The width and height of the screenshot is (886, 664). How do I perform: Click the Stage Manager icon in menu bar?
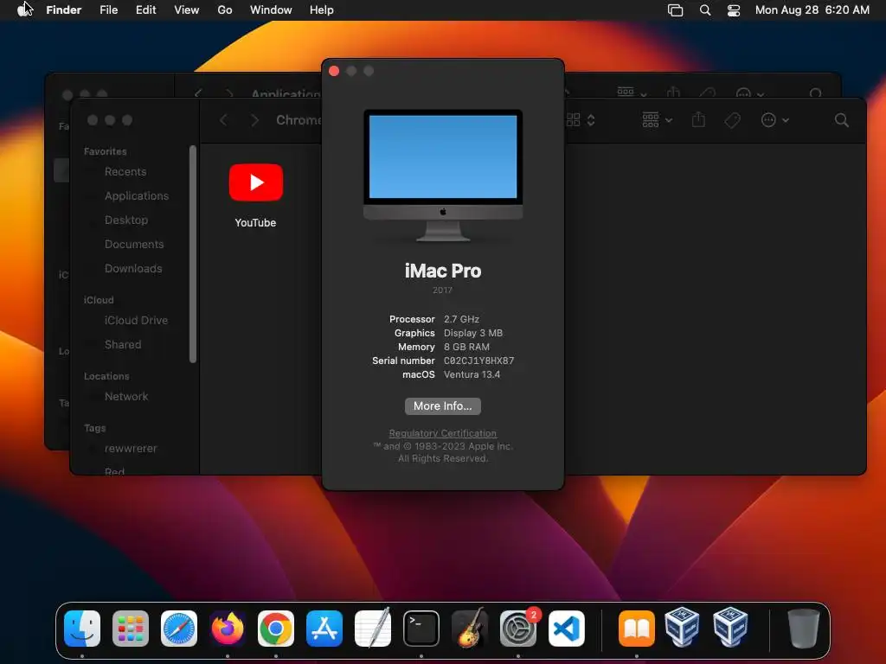[x=675, y=10]
